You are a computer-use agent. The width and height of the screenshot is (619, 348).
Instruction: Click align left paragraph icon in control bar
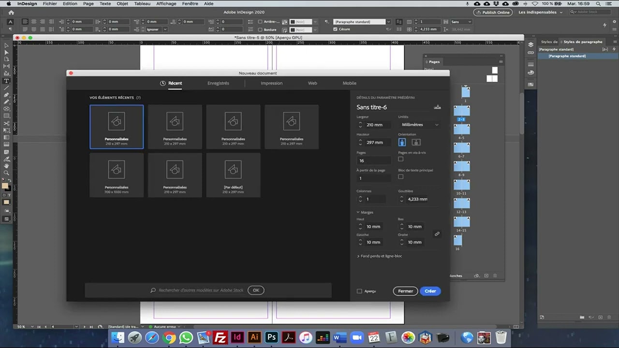tap(26, 22)
